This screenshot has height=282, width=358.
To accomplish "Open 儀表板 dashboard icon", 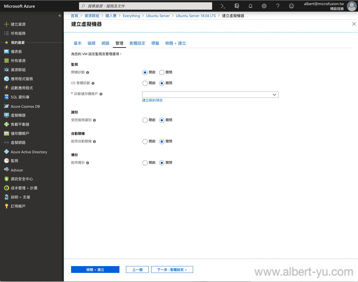I will 7,51.
